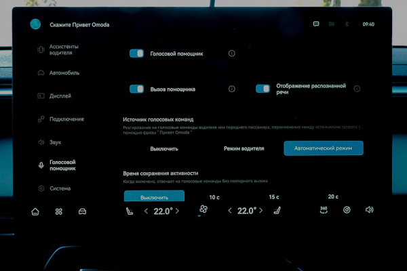
Task: Select Автоматический режим button
Action: (x=323, y=148)
